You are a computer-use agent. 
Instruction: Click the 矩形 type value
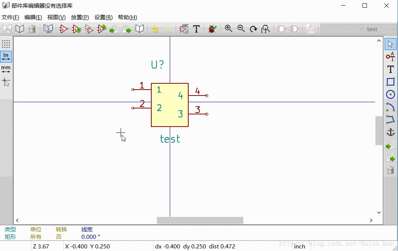(x=10, y=237)
